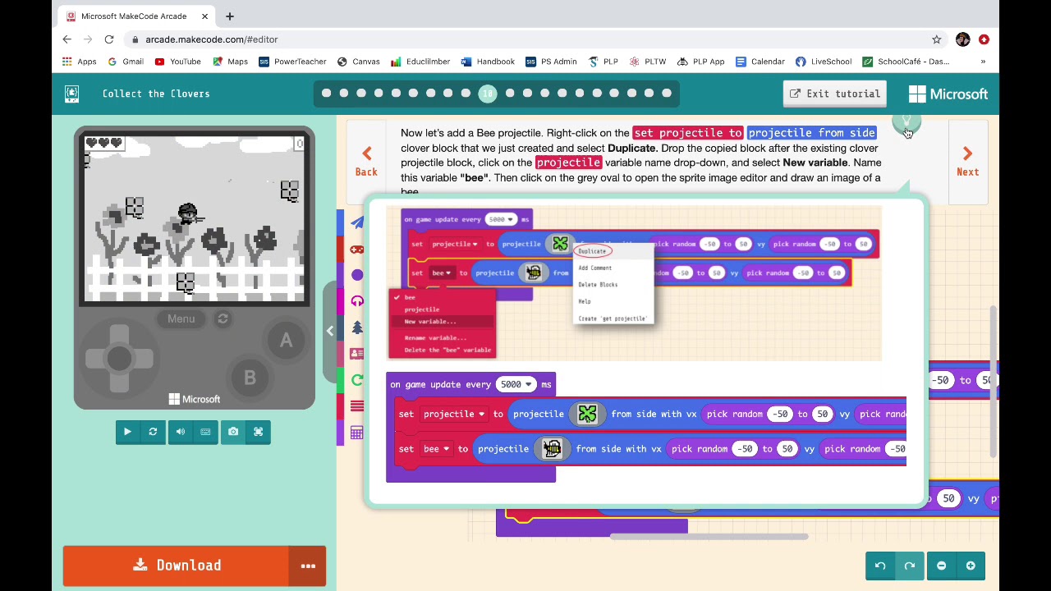Open the browser profile avatar menu
This screenshot has width=1051, height=591.
pyautogui.click(x=963, y=39)
